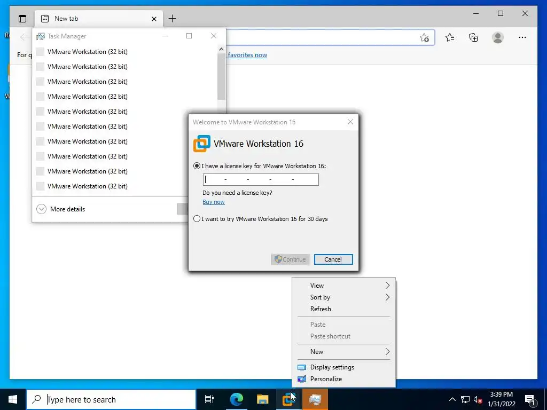Click the Task Manager title bar icon

tap(41, 36)
